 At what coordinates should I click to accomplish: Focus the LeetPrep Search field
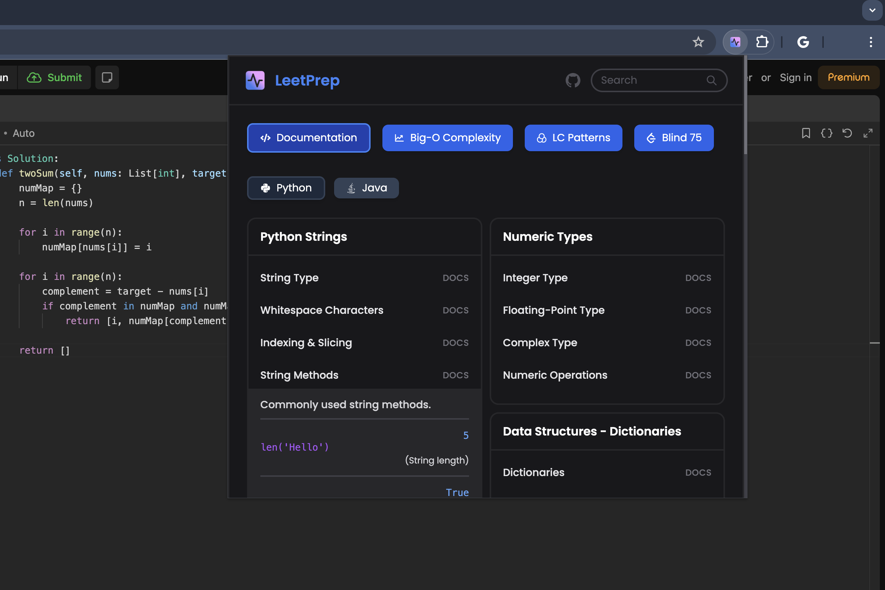click(x=659, y=80)
